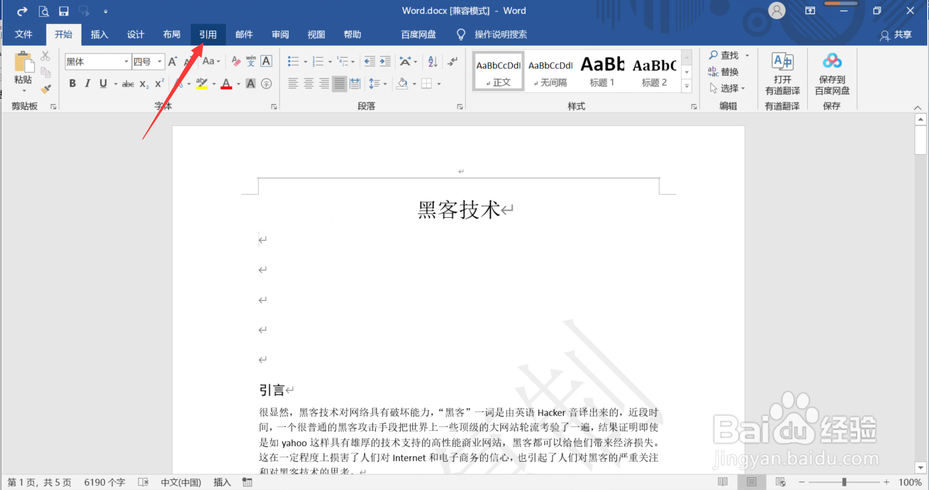Click 共享 share button
This screenshot has width=929, height=490.
(x=895, y=35)
